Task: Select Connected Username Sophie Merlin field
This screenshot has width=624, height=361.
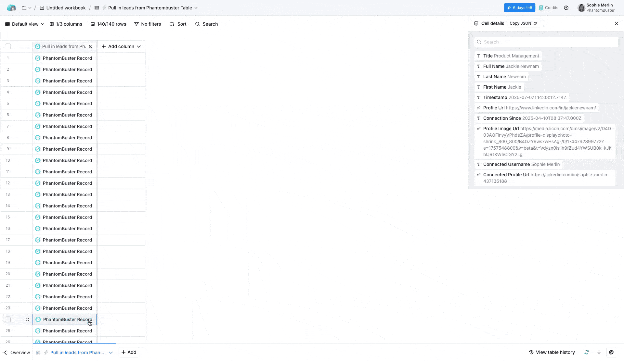Action: coord(518,164)
